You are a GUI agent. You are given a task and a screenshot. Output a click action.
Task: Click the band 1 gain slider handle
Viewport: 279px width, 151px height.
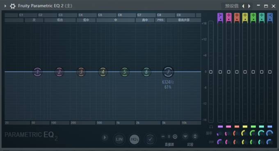click(x=220, y=72)
